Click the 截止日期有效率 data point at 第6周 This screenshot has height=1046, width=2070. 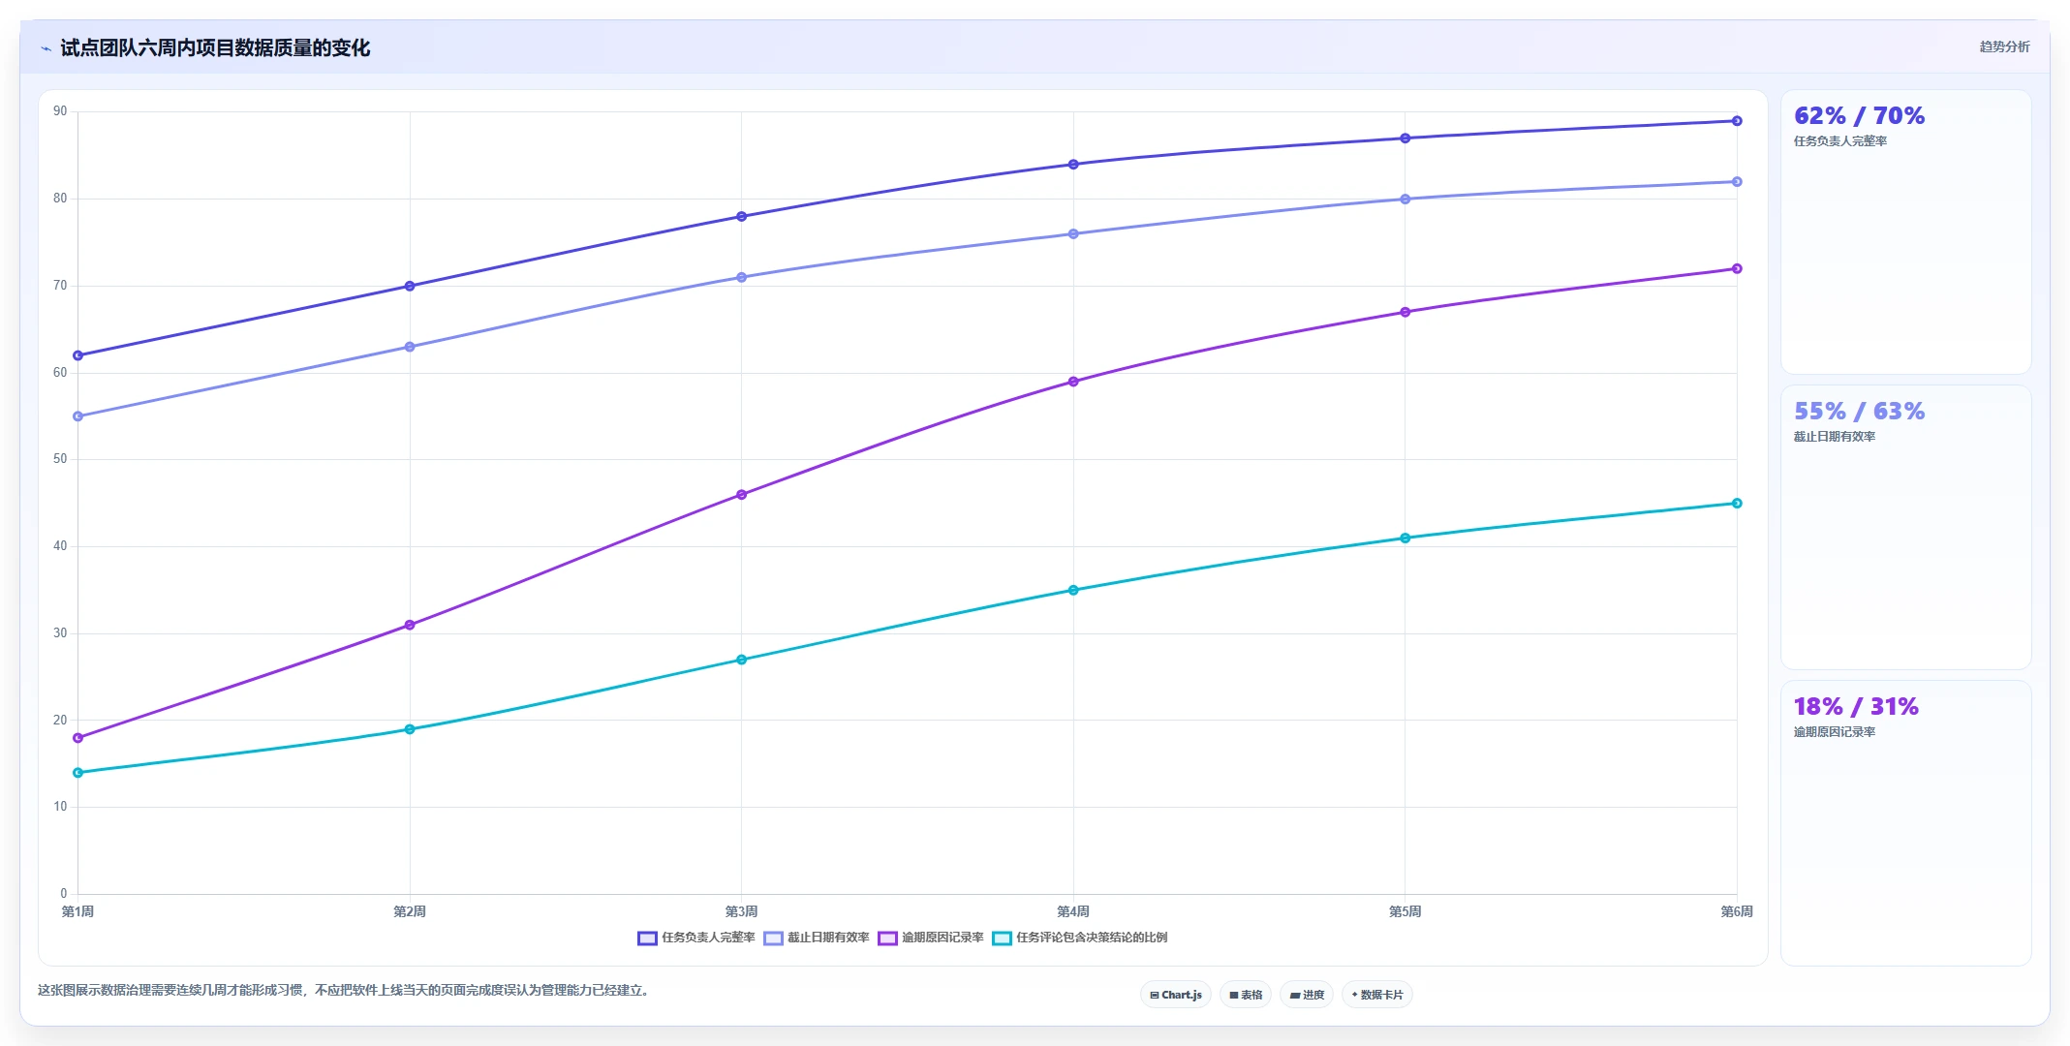coord(1737,181)
